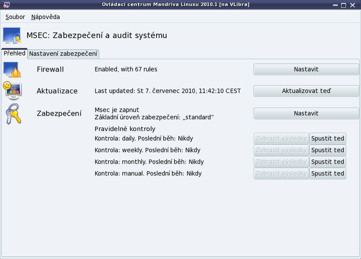The image size is (361, 259).
Task: Click 'Kontrola: monthly. Poslední běh: Nikdy'
Action: click(x=149, y=162)
